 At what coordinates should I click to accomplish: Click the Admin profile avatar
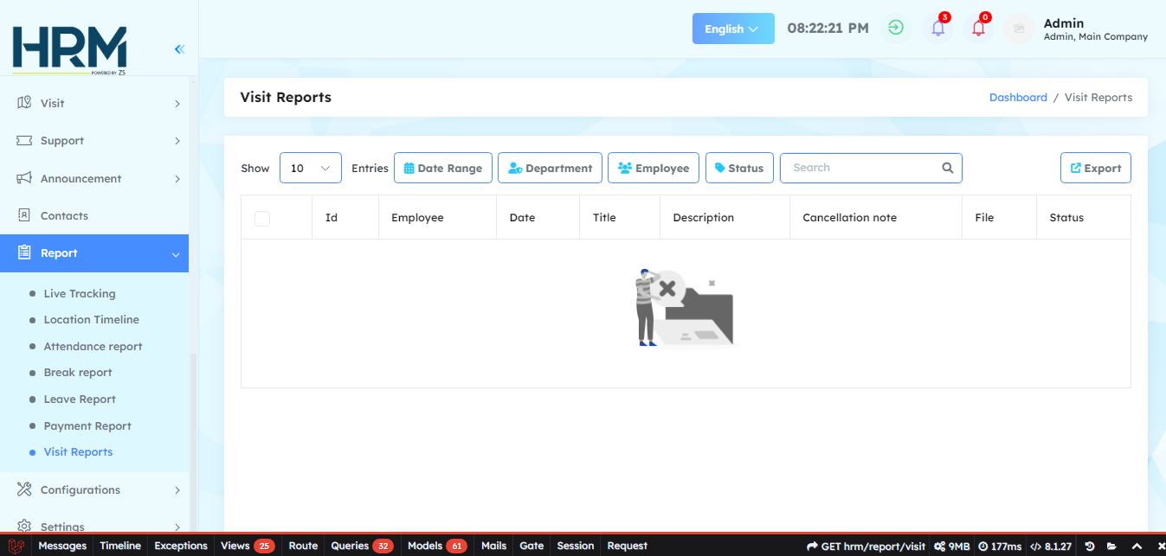pyautogui.click(x=1019, y=29)
